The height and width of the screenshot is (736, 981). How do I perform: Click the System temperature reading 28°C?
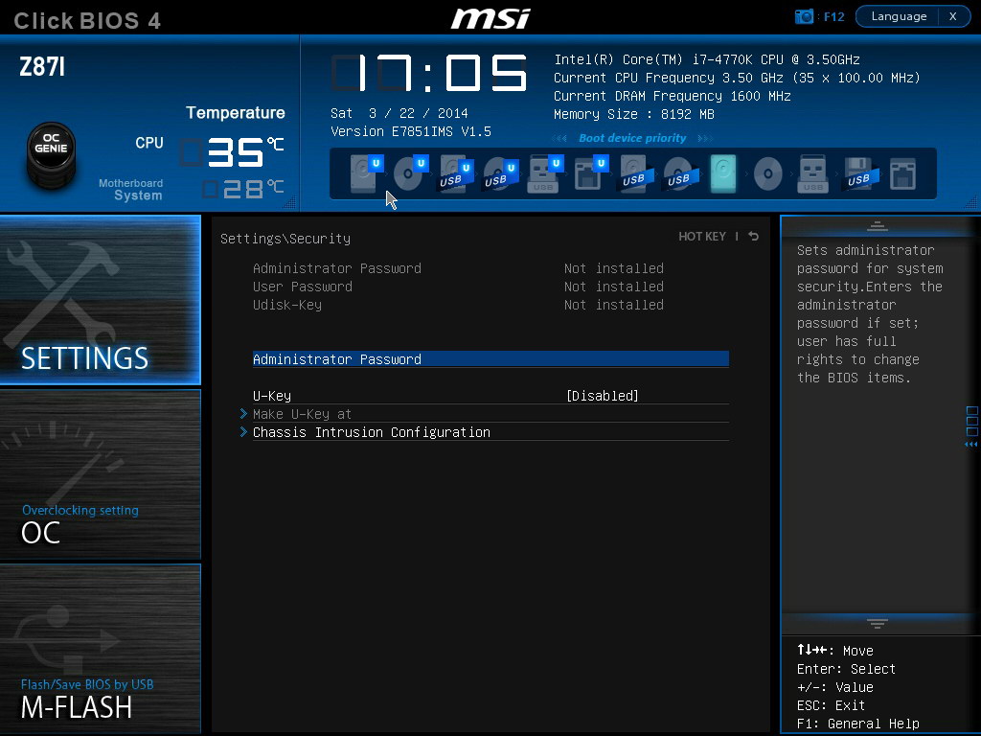(243, 189)
